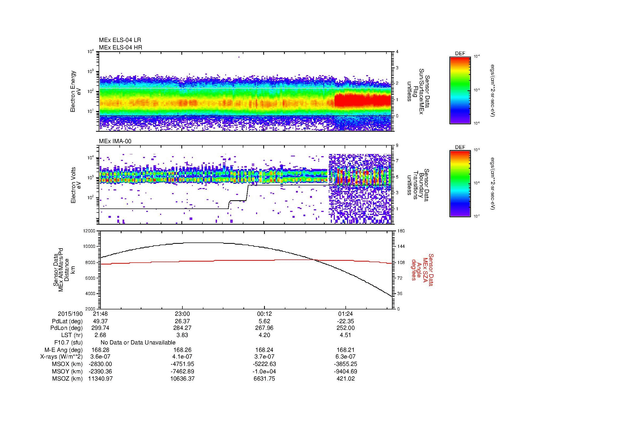
Task: Click X-rays value 6.3e-07
Action: click(x=346, y=357)
